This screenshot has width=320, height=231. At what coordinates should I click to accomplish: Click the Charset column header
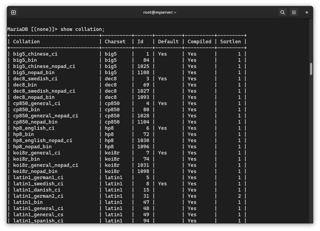coord(115,41)
